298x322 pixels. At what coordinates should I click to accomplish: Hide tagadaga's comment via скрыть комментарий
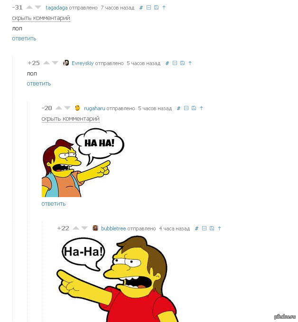pyautogui.click(x=41, y=18)
